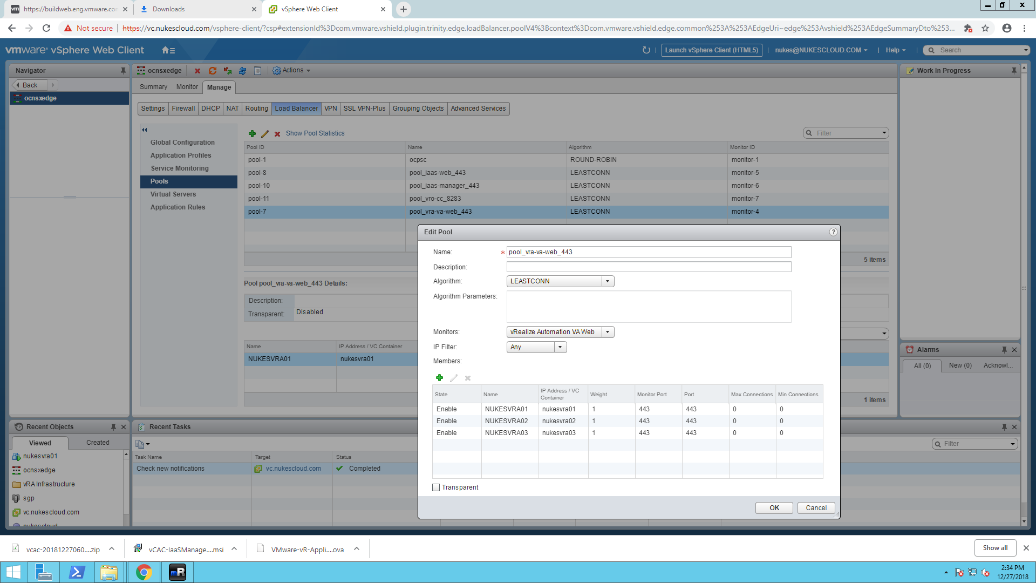Screen dimensions: 1036x583
Task: Confirm pool edits with OK
Action: click(x=774, y=508)
